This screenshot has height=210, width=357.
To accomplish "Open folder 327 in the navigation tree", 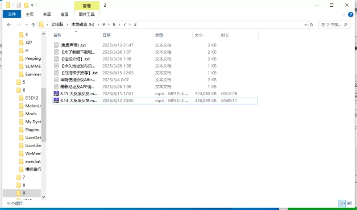I will pyautogui.click(x=29, y=42).
